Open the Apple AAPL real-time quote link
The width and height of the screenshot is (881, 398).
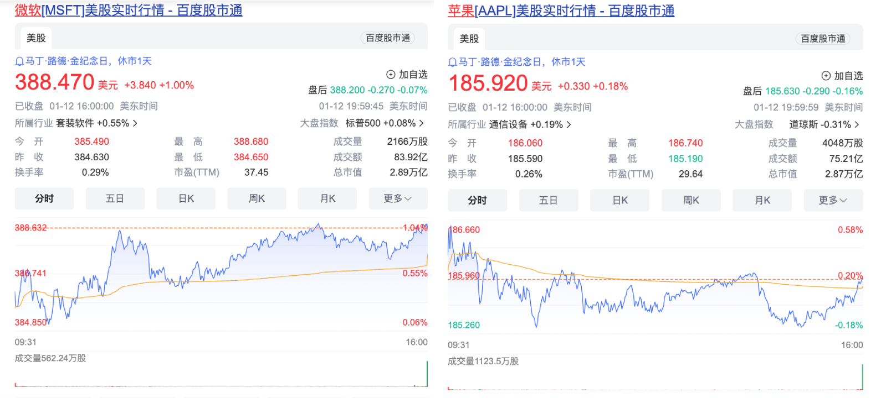point(561,11)
